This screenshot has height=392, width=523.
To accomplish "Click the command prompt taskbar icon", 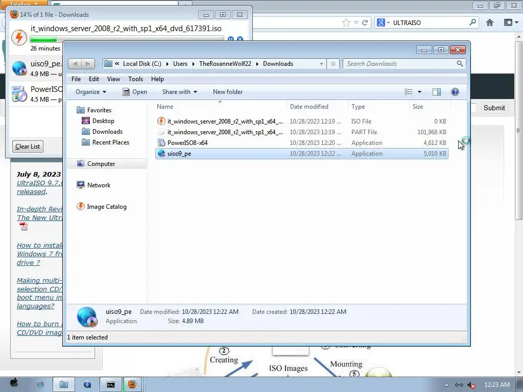I will pyautogui.click(x=111, y=384).
